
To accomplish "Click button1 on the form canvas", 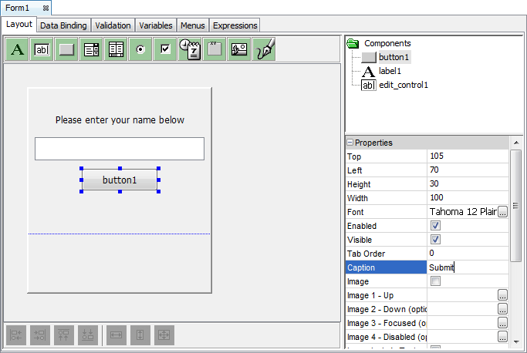I will point(120,180).
